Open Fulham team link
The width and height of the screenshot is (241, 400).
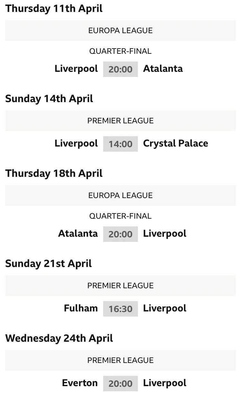(x=81, y=308)
